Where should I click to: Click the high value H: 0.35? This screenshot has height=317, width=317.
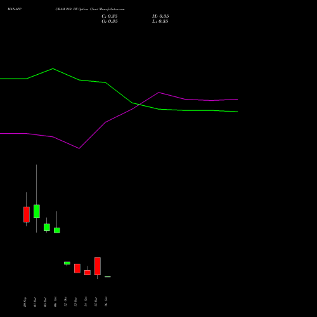(x=160, y=16)
